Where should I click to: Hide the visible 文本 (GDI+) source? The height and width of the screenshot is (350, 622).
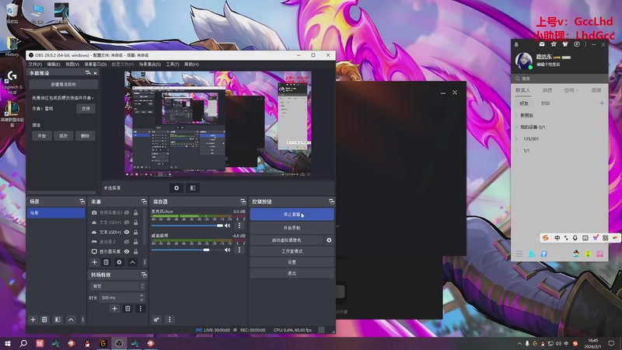coord(127,232)
